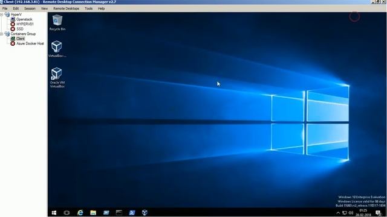Click the Oracle VM VirtualBox shortcut
Image resolution: width=387 pixels, height=217 pixels.
[57, 78]
